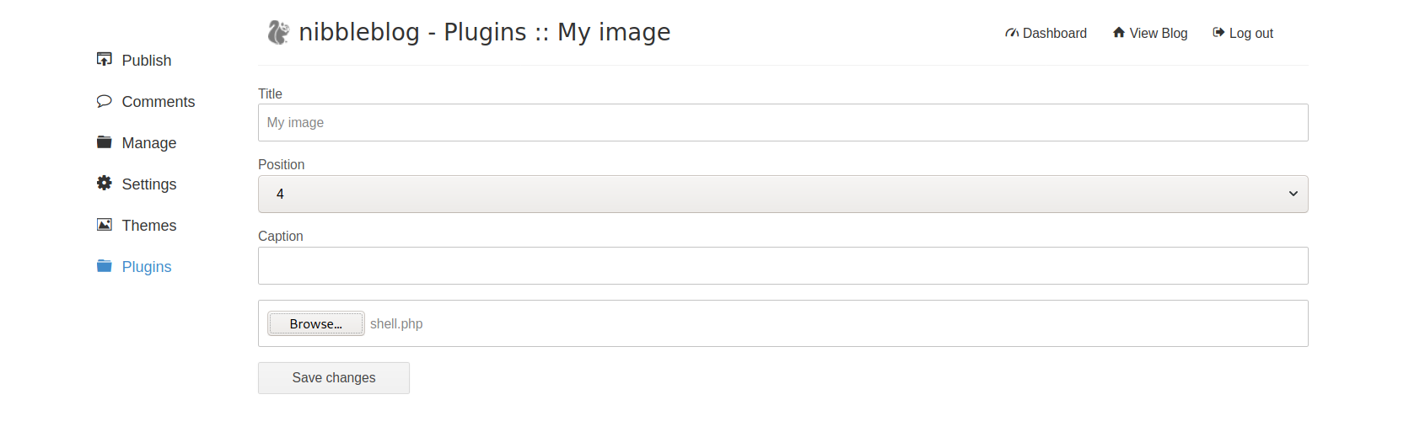
Task: Click the nibbleblog squirrel logo icon
Action: [278, 32]
